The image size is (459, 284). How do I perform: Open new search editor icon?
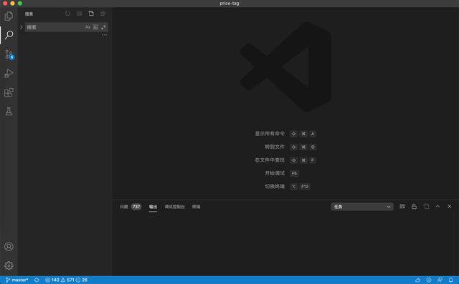(91, 14)
